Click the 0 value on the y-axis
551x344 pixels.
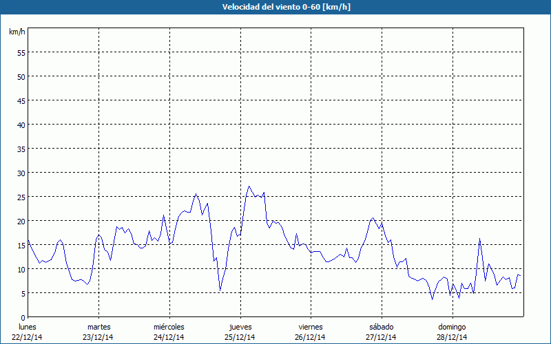pyautogui.click(x=23, y=317)
